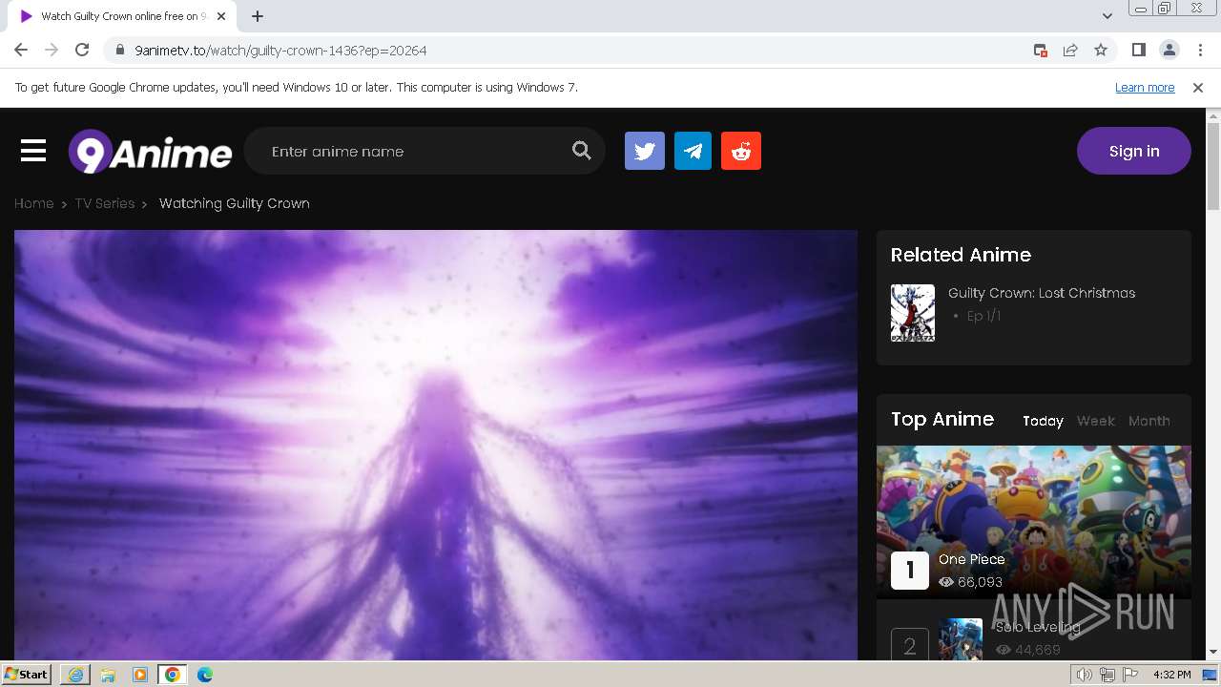Viewport: 1221px width, 687px height.
Task: Switch to Chrome in taskbar
Action: pyautogui.click(x=173, y=675)
